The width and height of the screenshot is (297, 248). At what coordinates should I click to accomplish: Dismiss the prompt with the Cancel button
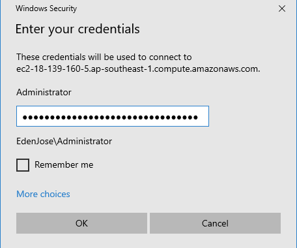(215, 223)
